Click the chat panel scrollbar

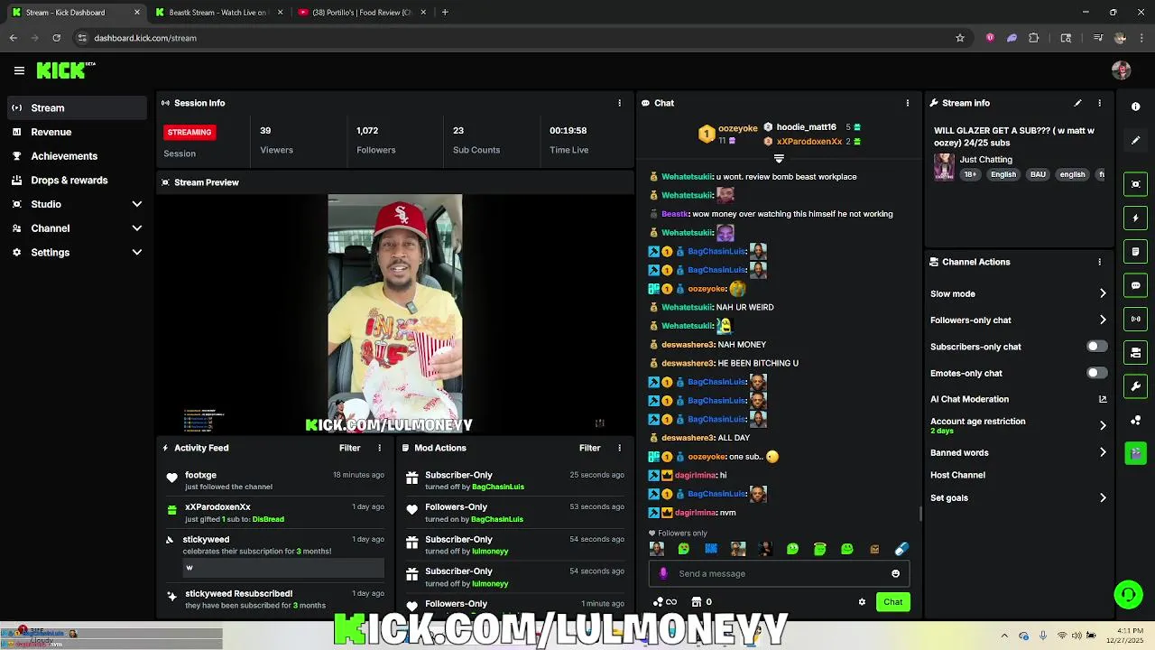(x=920, y=515)
